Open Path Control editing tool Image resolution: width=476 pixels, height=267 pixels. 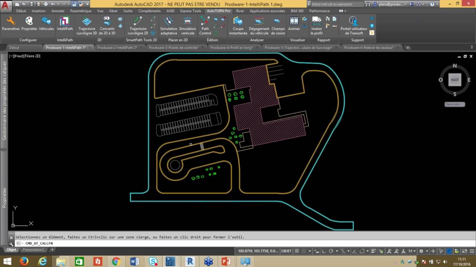pyautogui.click(x=205, y=26)
